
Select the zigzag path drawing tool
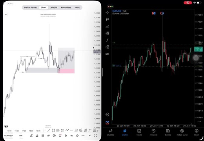coord(67,130)
